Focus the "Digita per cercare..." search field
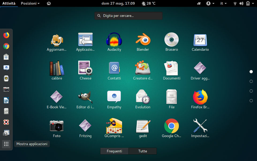Screen dimensions: 257x161 coord(128,16)
